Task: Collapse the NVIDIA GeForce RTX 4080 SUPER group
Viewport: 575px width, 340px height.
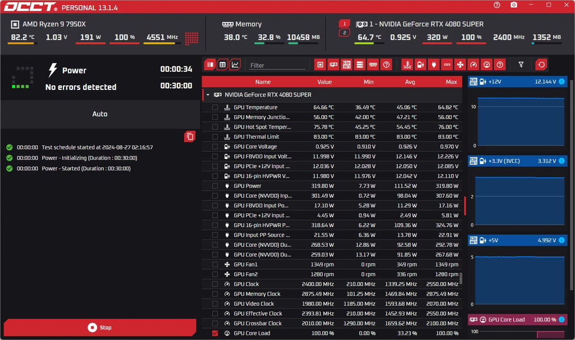Action: click(208, 95)
